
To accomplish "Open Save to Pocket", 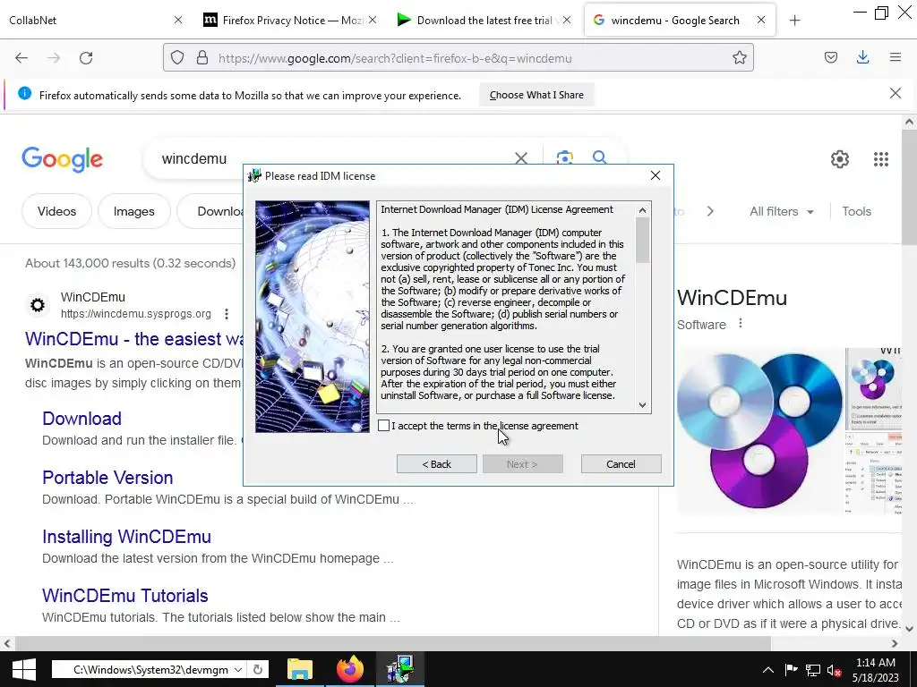I will click(x=831, y=57).
